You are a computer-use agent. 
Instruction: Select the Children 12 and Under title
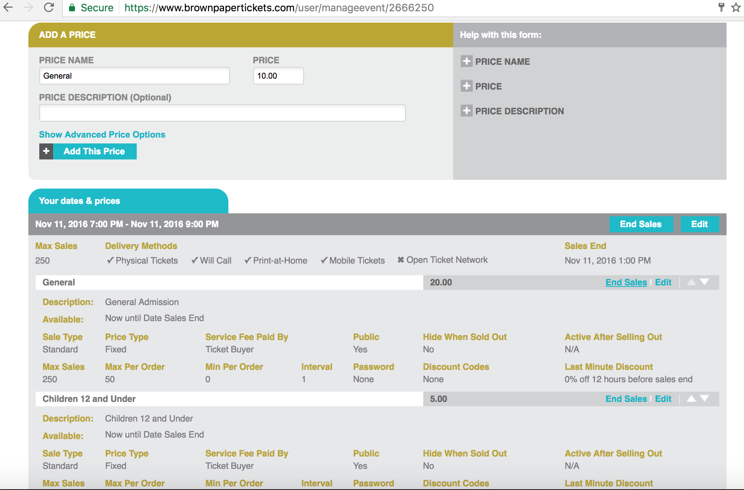click(x=89, y=399)
